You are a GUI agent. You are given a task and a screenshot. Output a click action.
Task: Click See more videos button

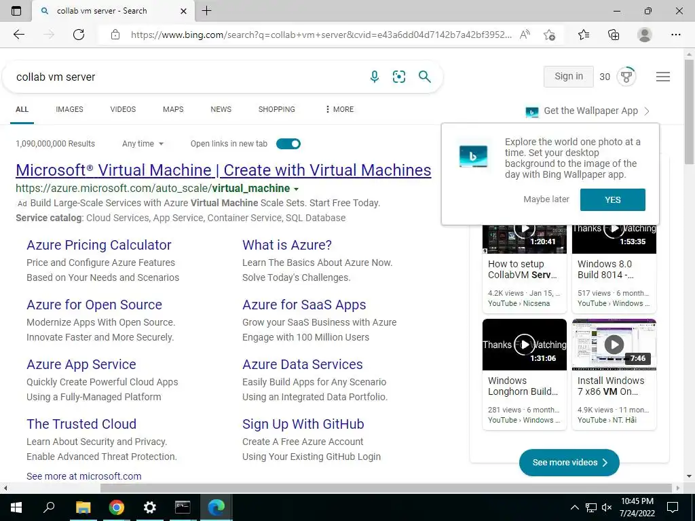point(569,463)
